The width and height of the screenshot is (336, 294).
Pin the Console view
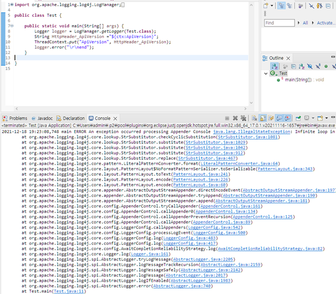coord(298,118)
